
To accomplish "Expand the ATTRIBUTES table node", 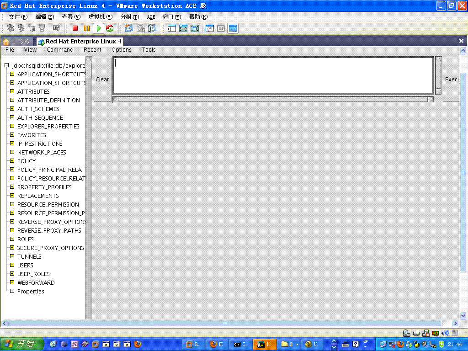I will coord(12,91).
